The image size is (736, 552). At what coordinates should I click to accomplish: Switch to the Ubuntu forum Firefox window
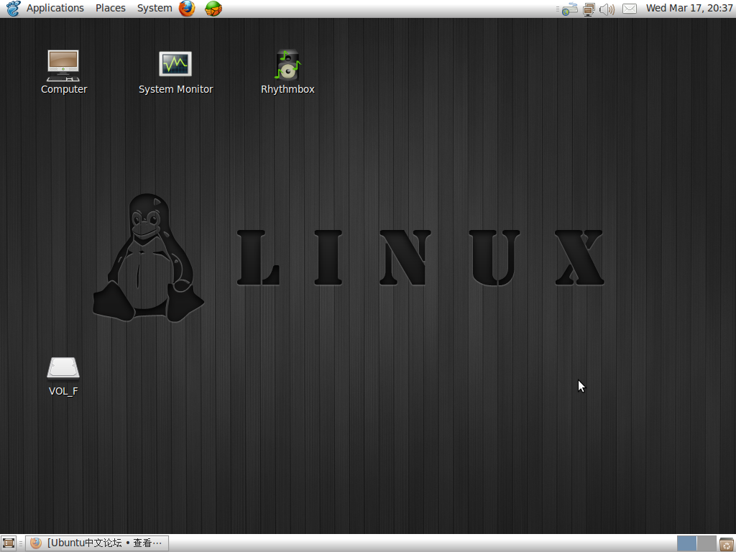[97, 543]
